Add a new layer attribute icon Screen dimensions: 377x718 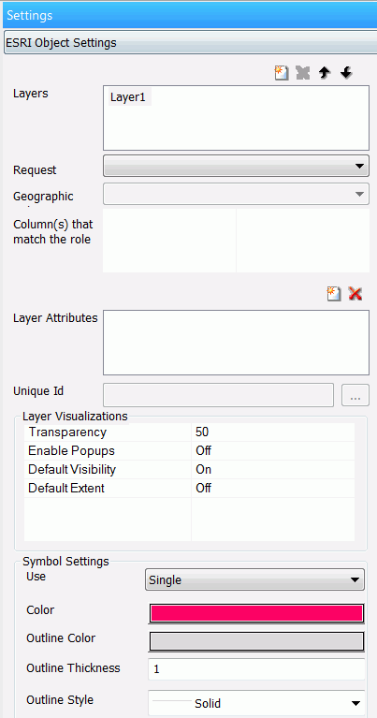click(334, 294)
